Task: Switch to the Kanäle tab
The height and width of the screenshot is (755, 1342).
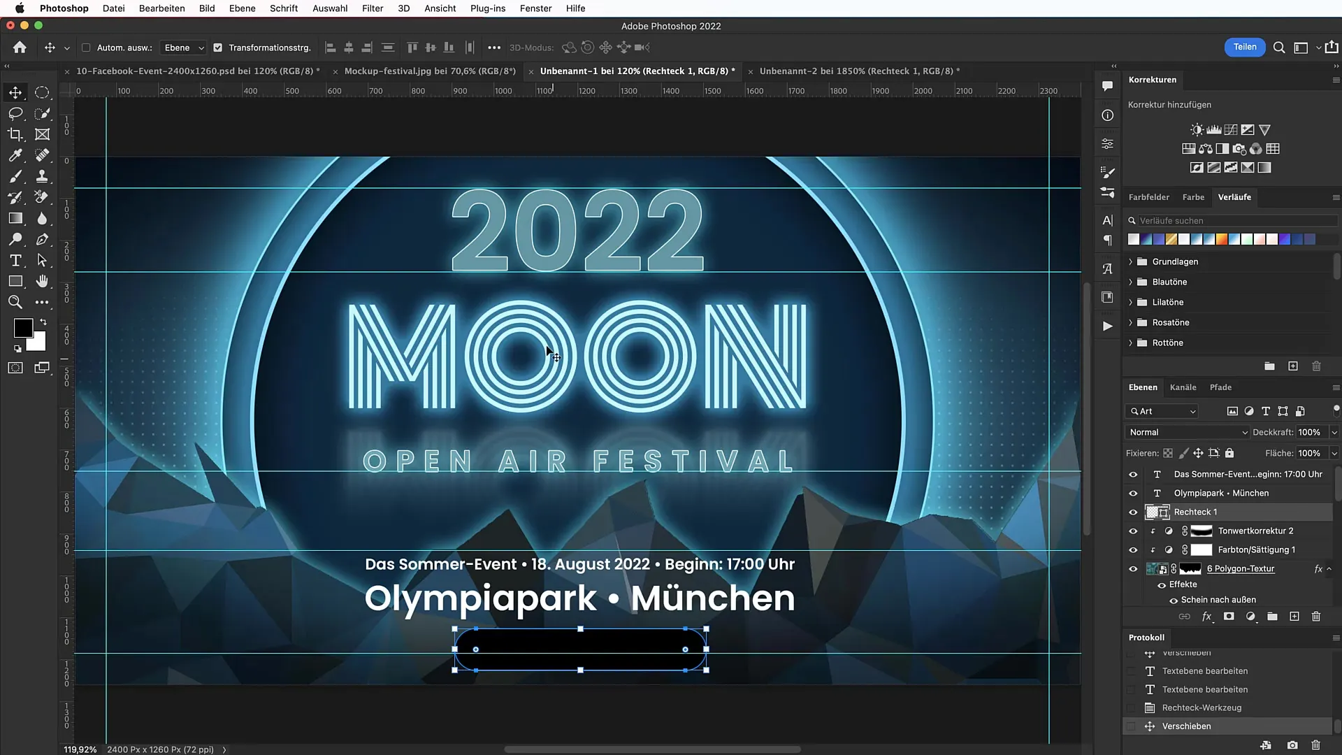Action: pyautogui.click(x=1183, y=387)
